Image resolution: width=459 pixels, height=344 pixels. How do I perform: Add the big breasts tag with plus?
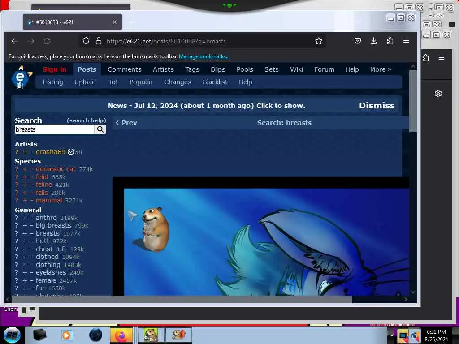pyautogui.click(x=25, y=226)
